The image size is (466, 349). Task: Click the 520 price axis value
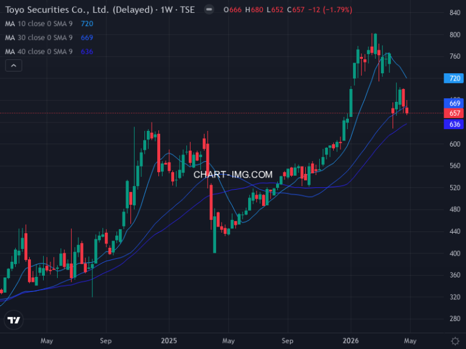pos(455,188)
